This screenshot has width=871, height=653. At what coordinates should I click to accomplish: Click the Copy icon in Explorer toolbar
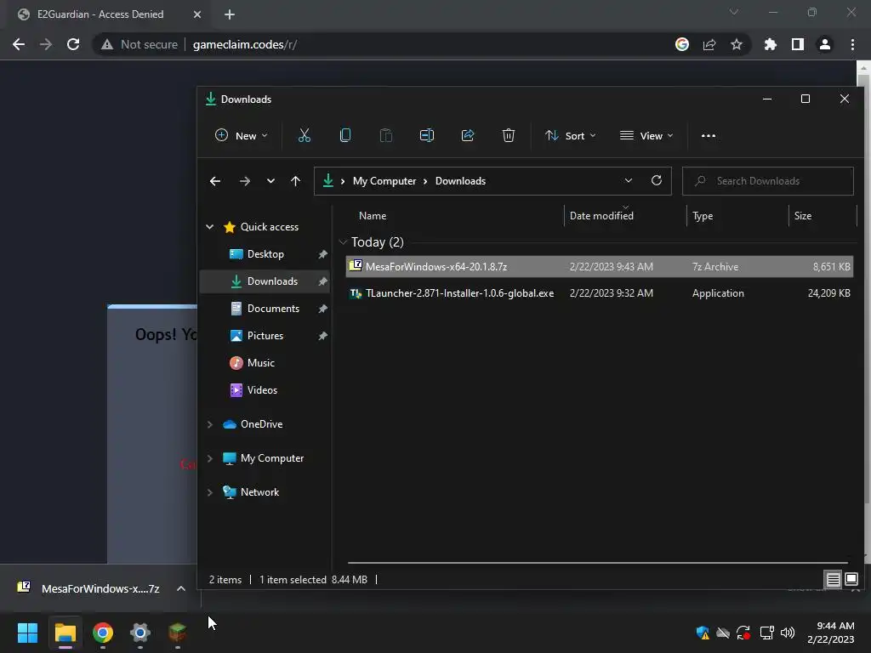tap(345, 135)
